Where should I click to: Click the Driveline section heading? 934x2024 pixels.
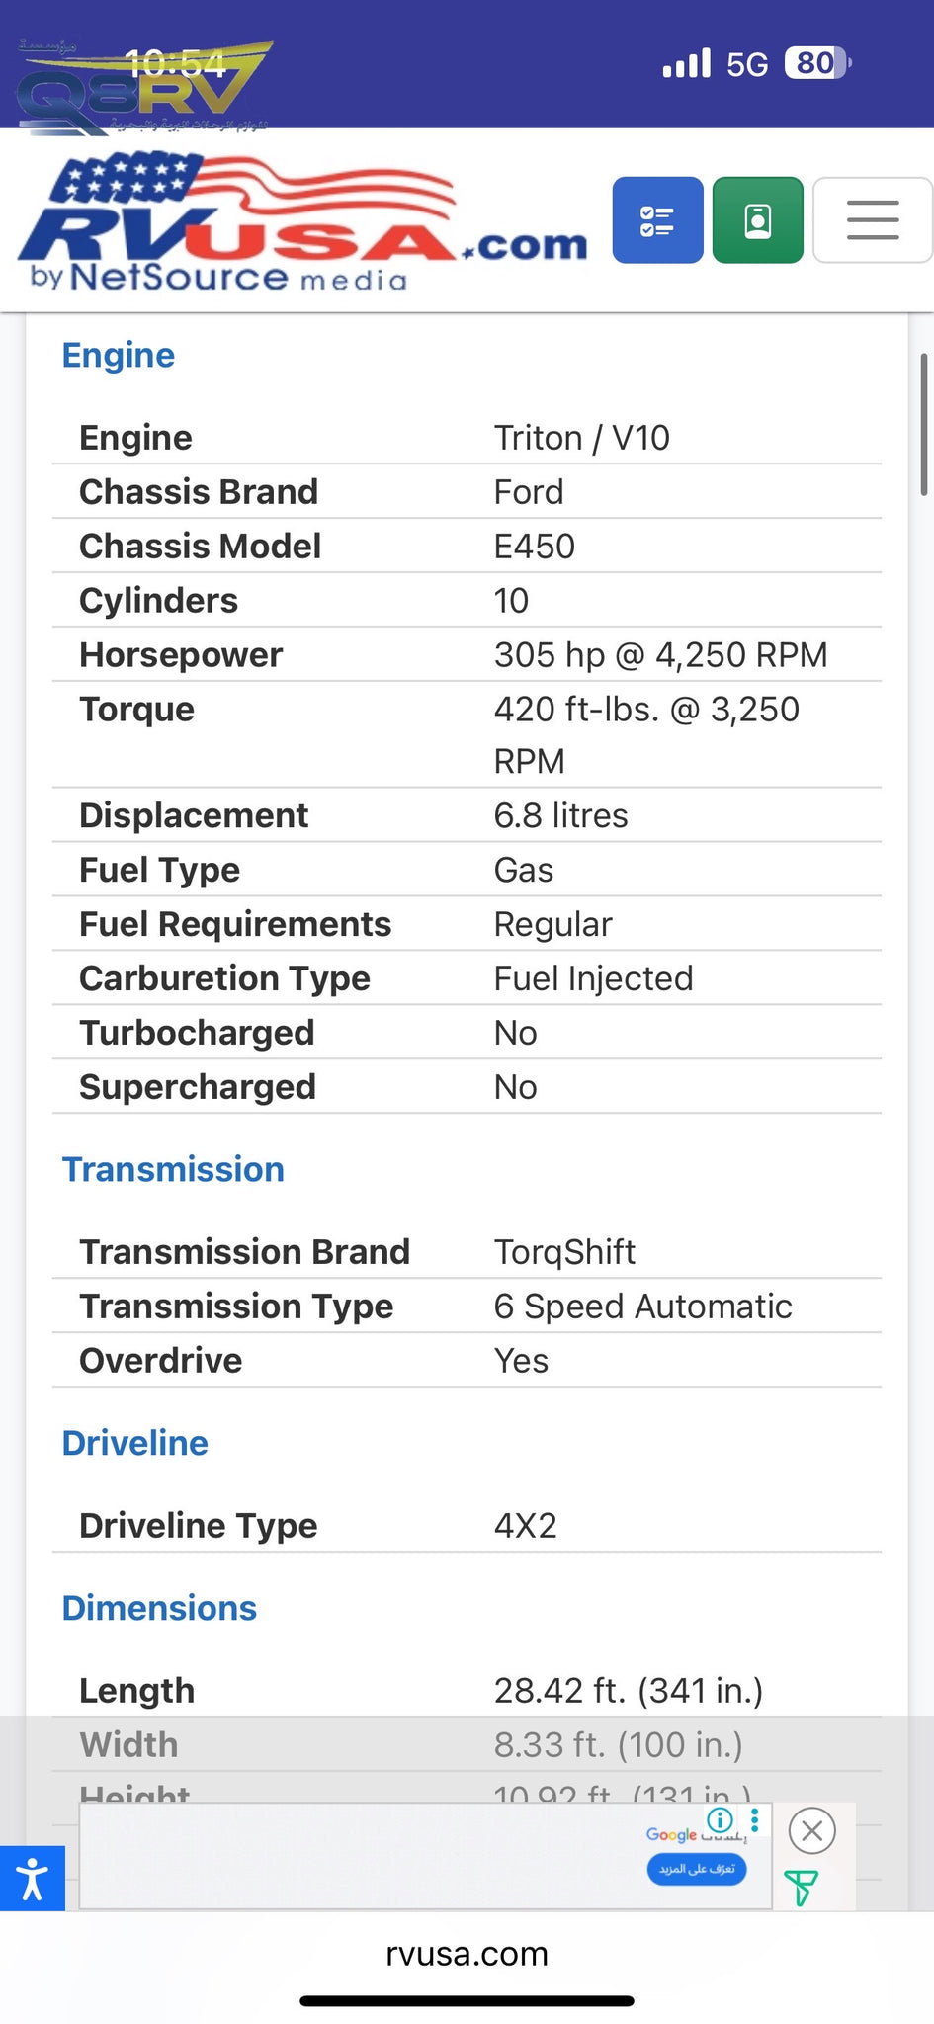[135, 1444]
